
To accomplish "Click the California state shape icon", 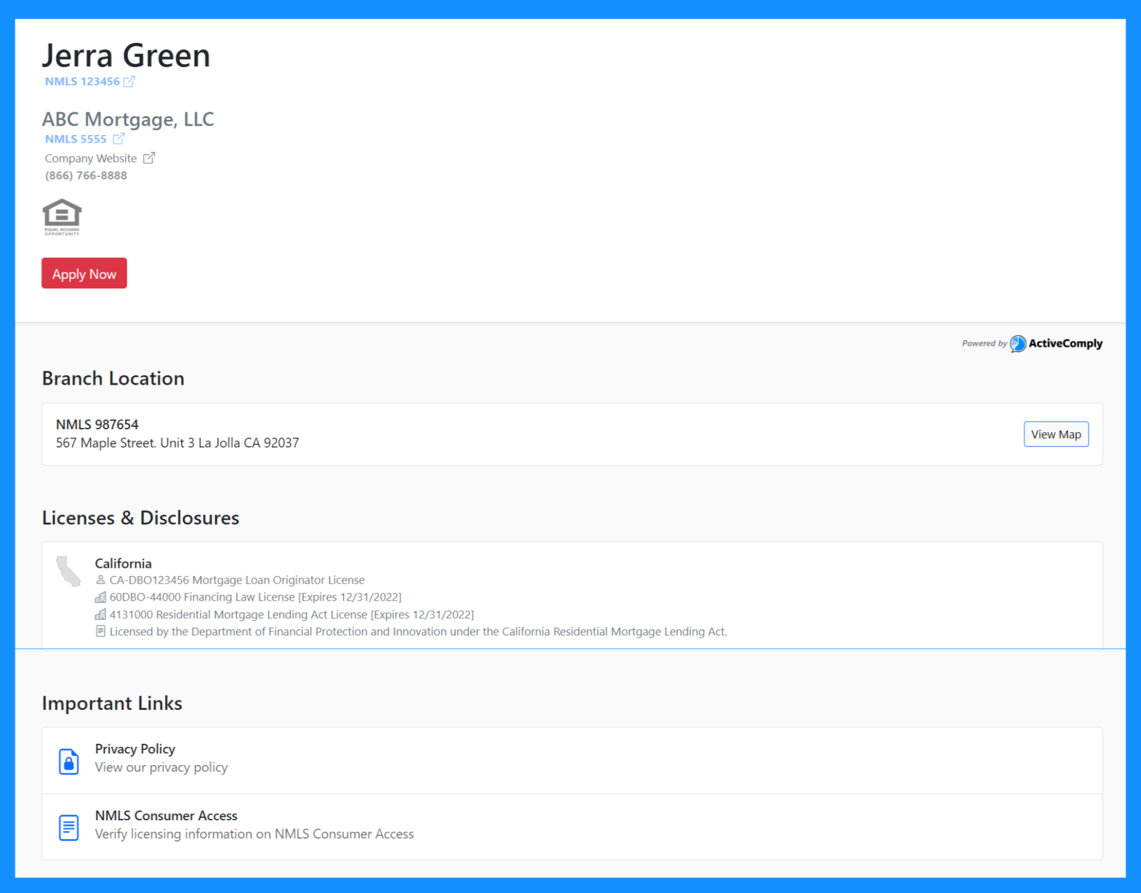I will [69, 571].
